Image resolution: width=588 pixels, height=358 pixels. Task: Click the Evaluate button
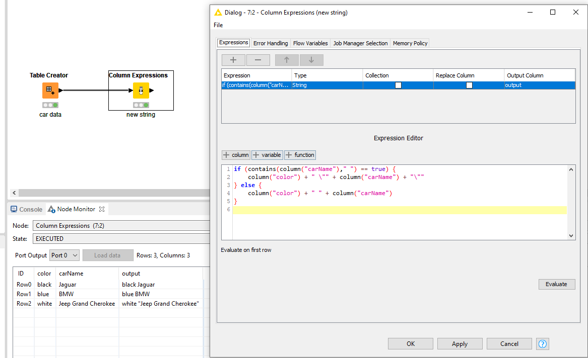557,284
